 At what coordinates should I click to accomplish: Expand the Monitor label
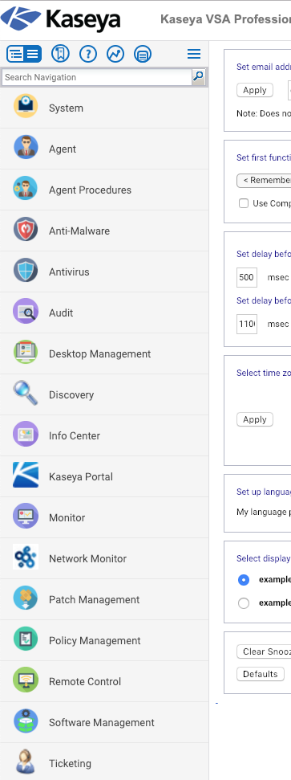click(67, 517)
